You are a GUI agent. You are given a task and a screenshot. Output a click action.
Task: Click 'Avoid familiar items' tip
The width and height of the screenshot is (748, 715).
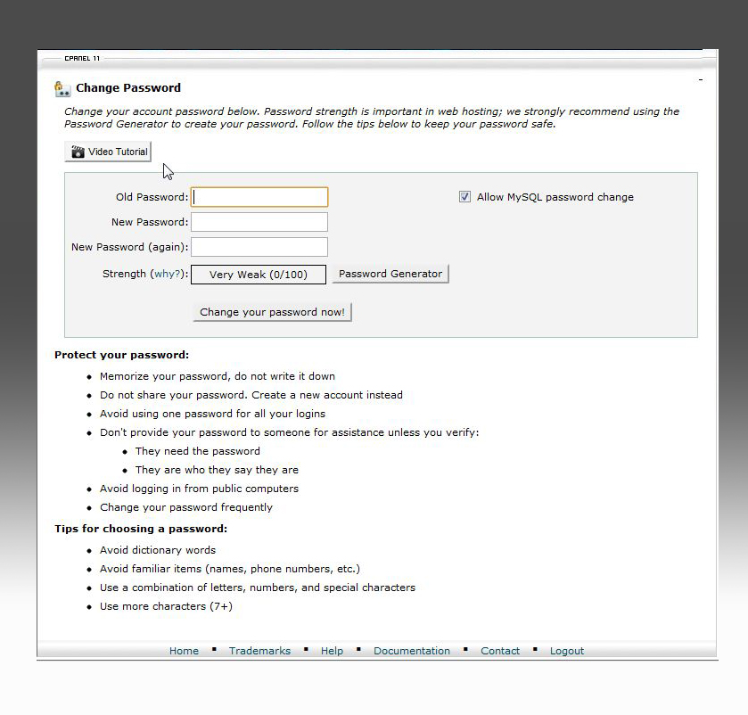point(229,569)
